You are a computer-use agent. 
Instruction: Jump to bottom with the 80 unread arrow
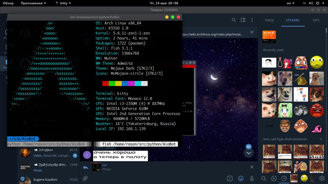249,153
